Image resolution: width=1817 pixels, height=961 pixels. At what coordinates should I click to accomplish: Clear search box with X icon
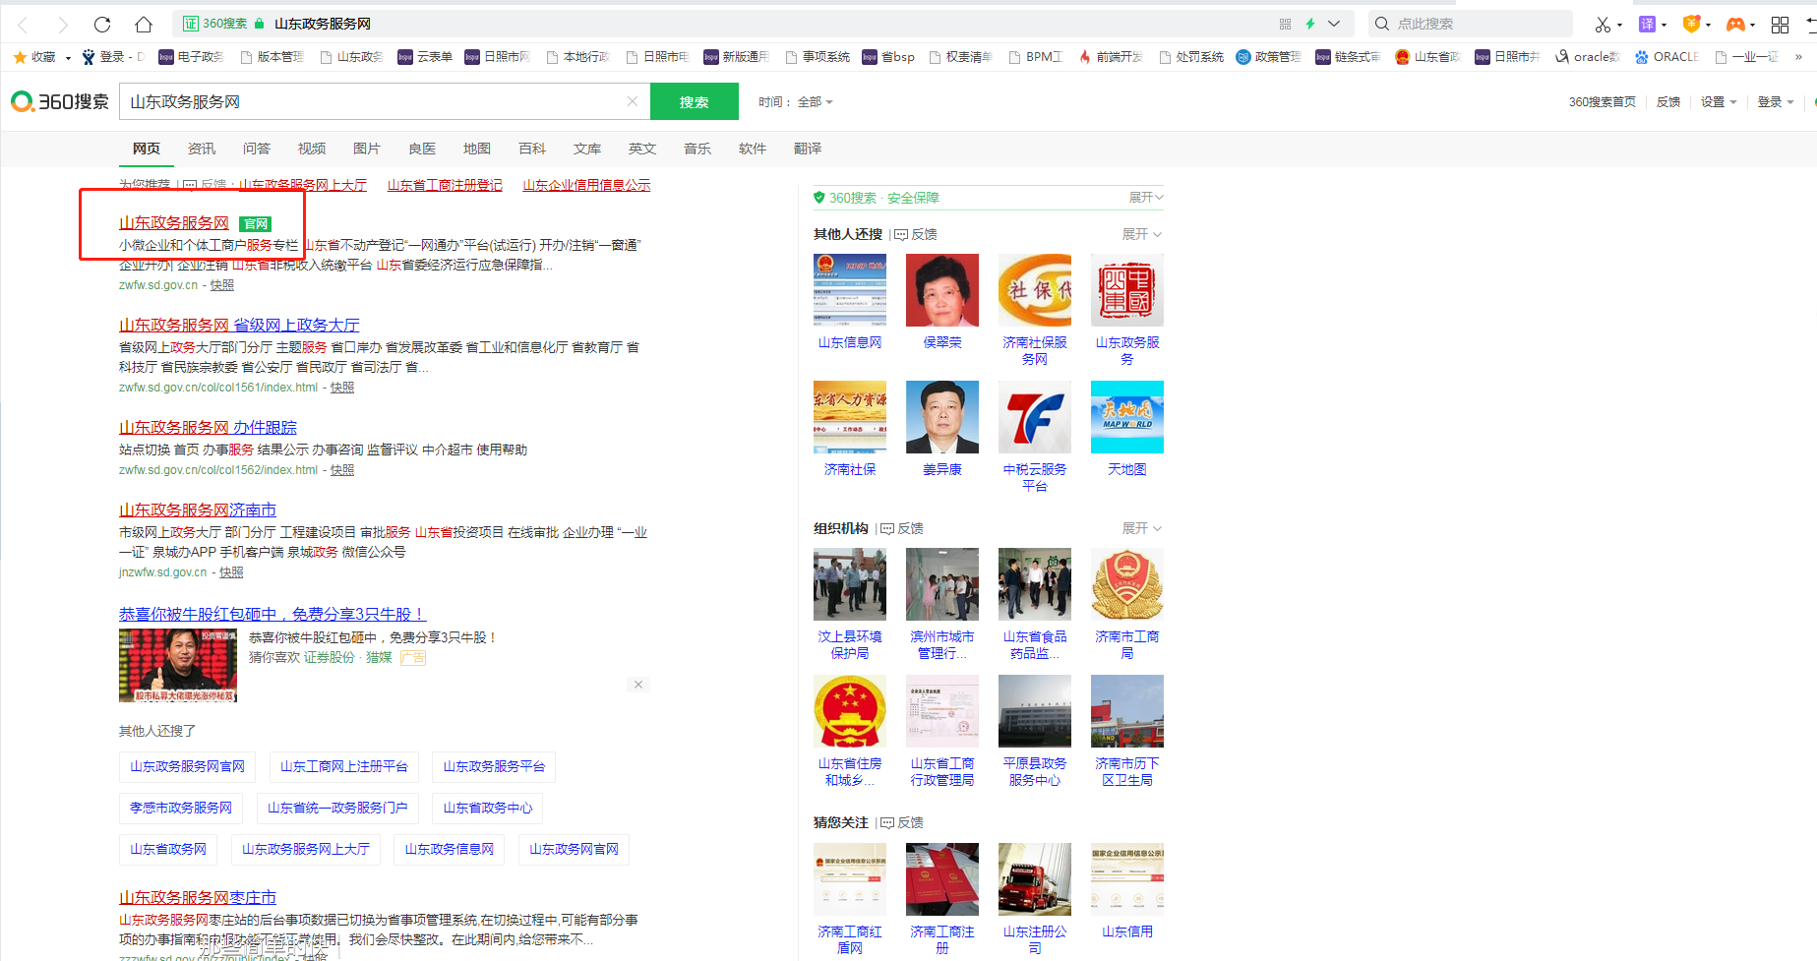(633, 101)
